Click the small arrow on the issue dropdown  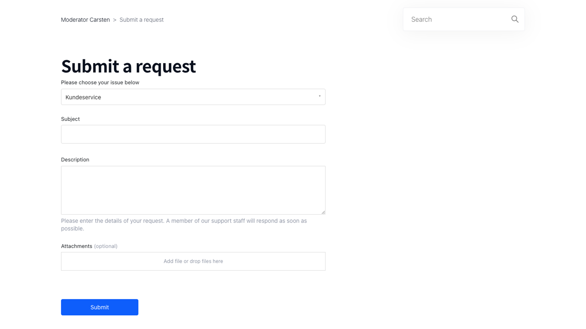(x=320, y=96)
